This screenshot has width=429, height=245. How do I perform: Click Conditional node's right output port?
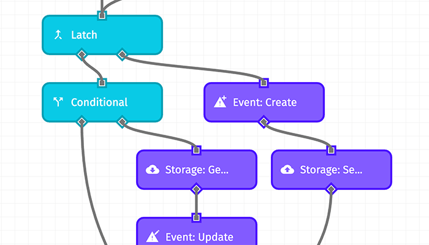tap(122, 122)
